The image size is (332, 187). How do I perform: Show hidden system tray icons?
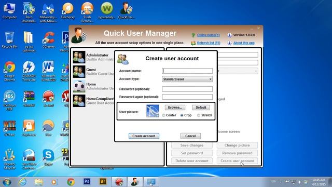[281, 182]
